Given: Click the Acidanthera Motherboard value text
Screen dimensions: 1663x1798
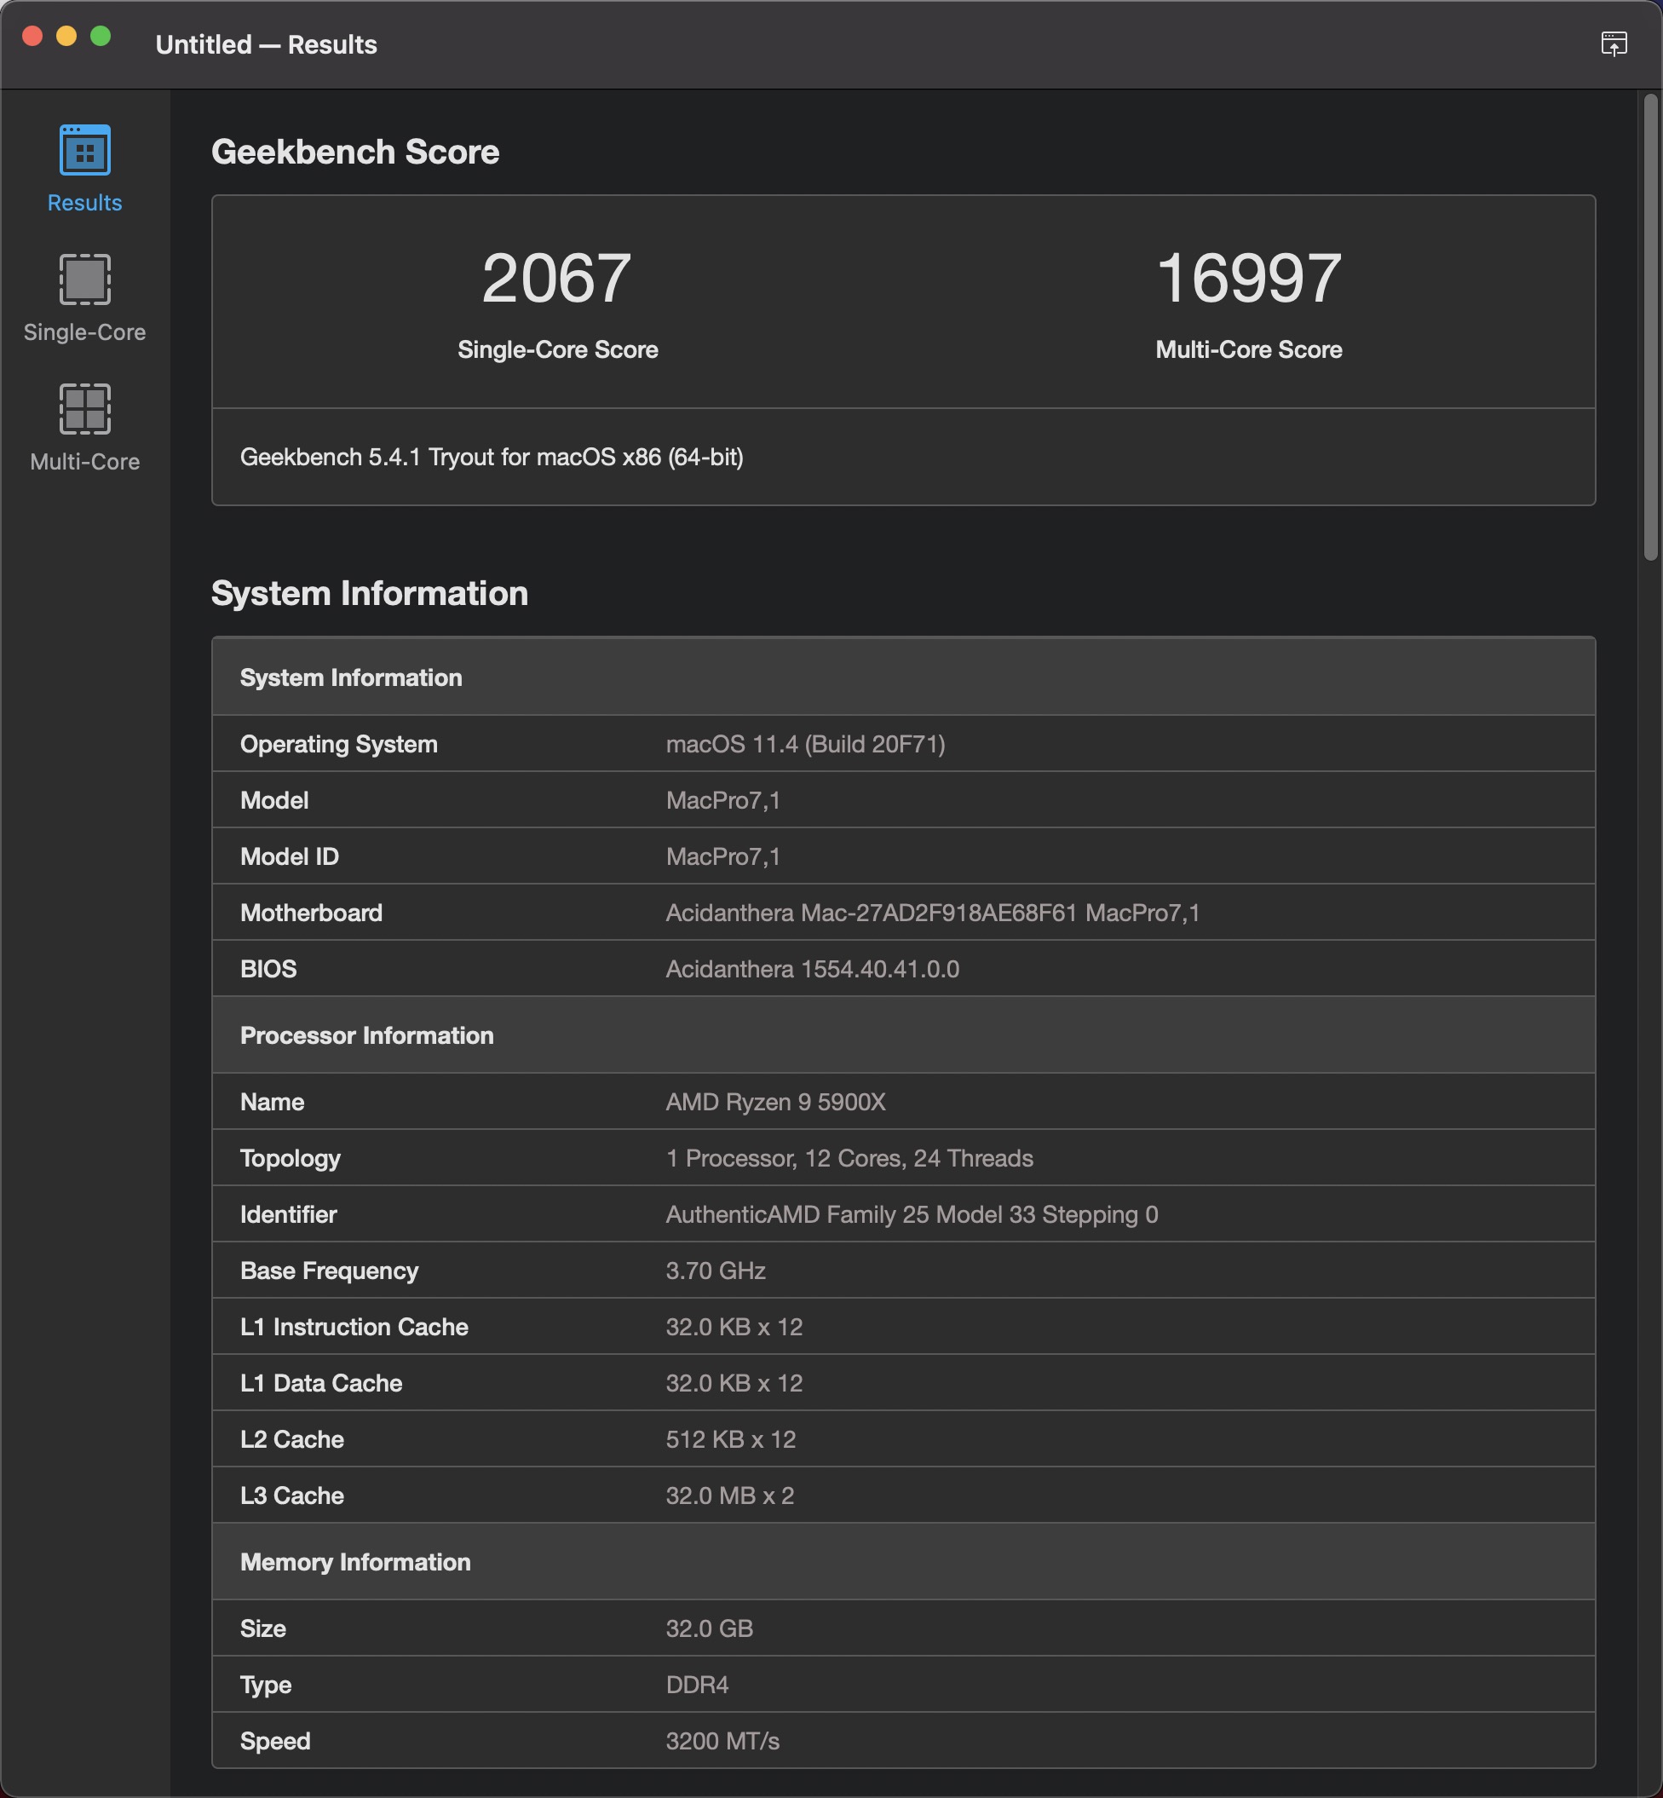Looking at the screenshot, I should coord(932,913).
